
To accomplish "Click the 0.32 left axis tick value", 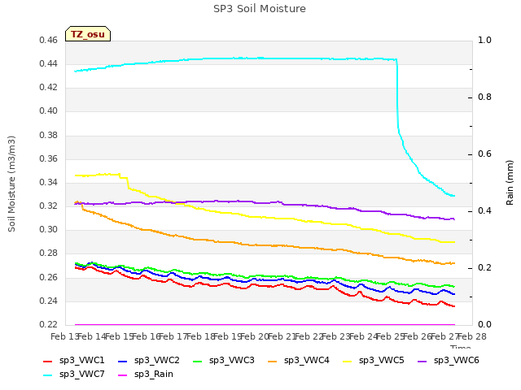I will coord(49,206).
